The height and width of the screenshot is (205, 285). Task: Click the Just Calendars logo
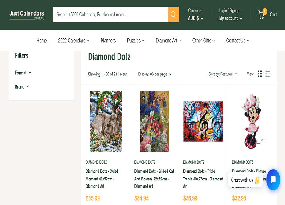point(27,15)
